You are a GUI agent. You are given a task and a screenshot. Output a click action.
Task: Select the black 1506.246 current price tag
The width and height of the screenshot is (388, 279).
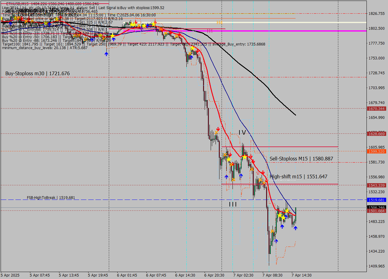point(376,207)
